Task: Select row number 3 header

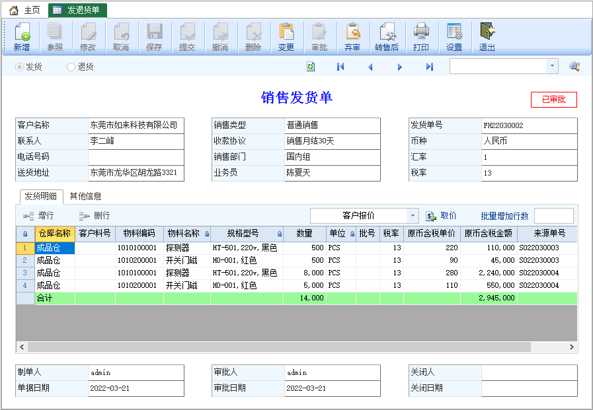Action: tap(25, 273)
